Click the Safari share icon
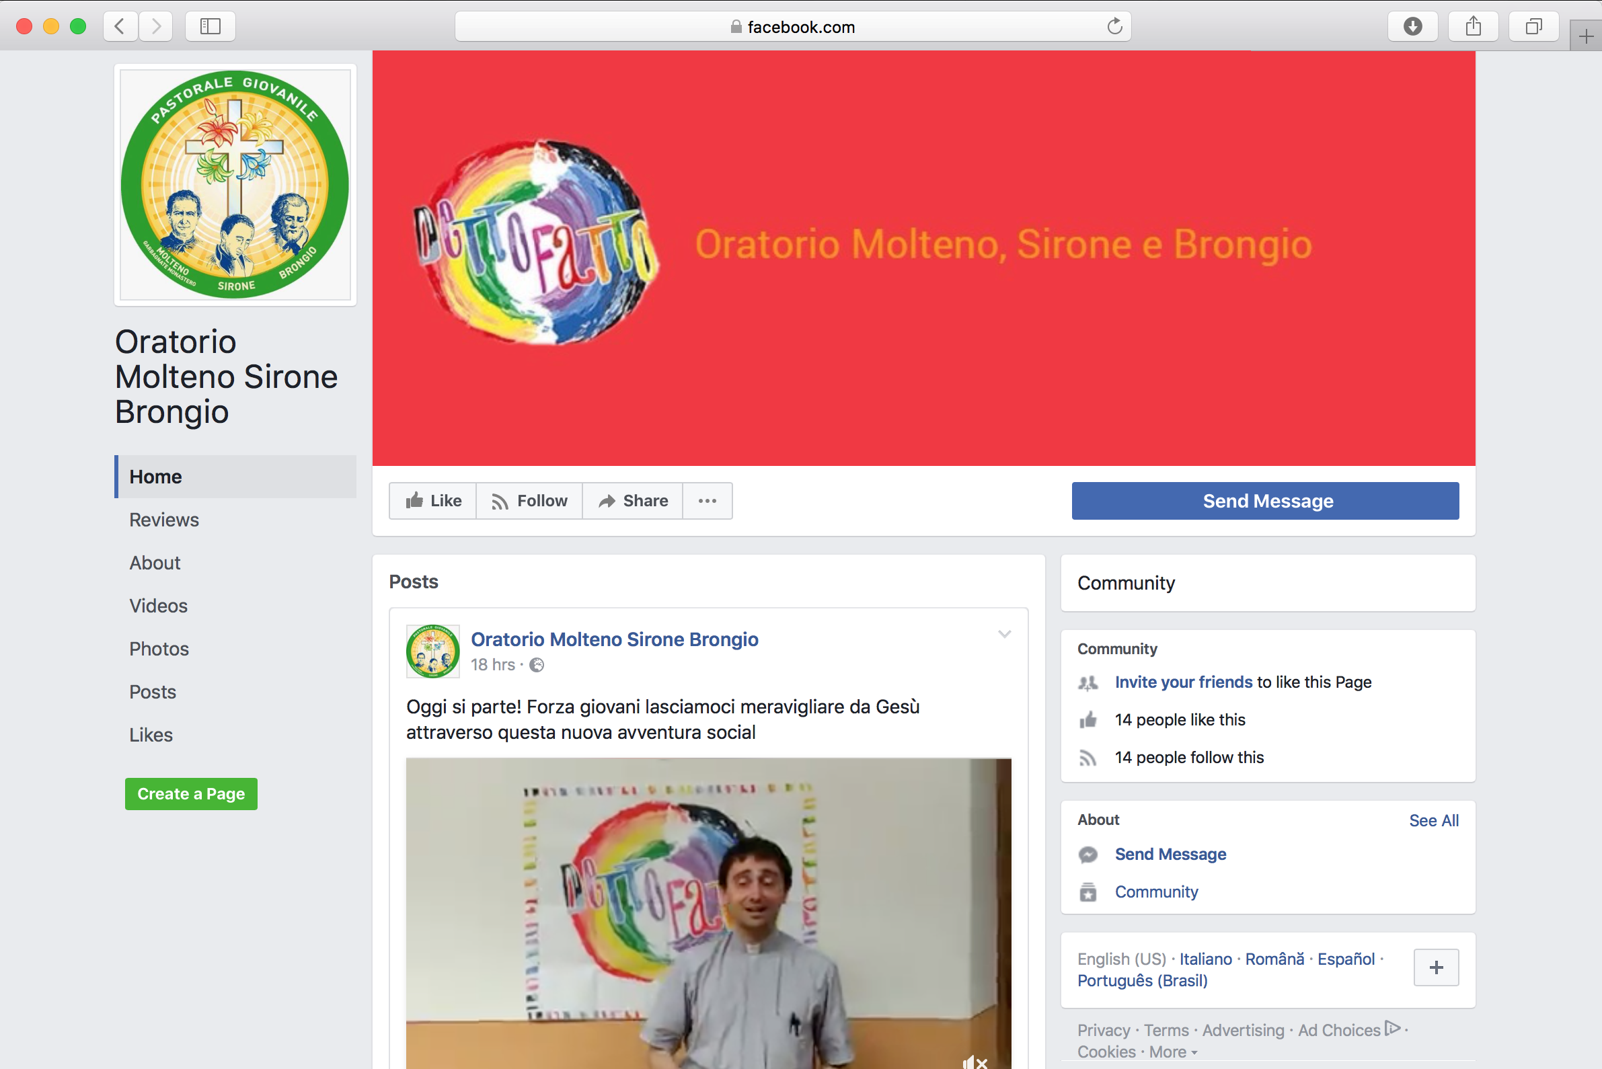Screen dimensions: 1602x1069 (x=1473, y=27)
